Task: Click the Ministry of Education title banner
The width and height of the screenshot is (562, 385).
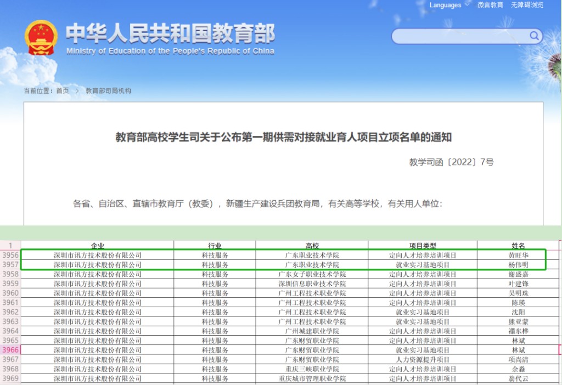Action: (x=170, y=38)
